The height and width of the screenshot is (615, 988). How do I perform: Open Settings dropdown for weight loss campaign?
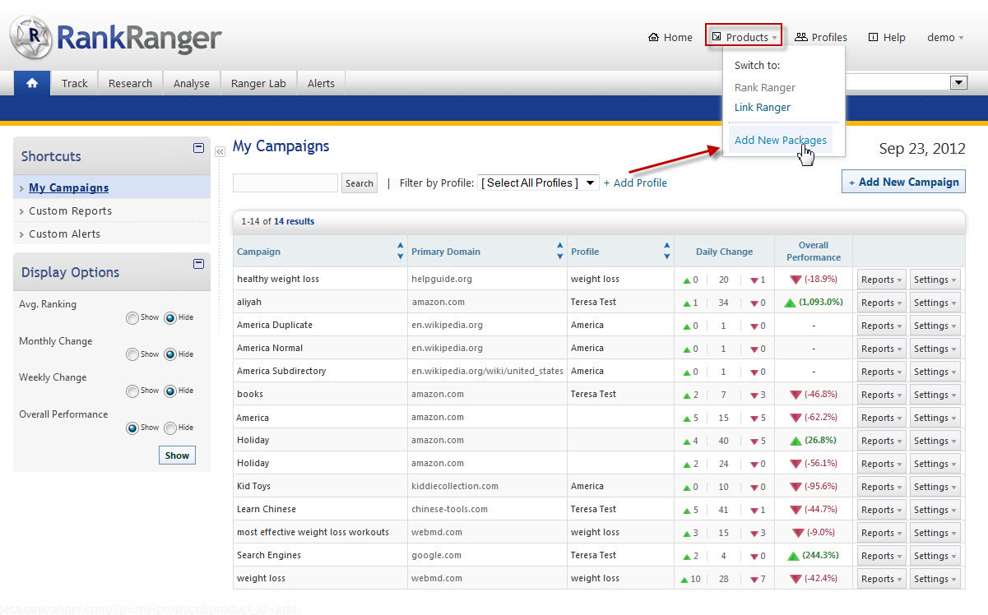[935, 579]
